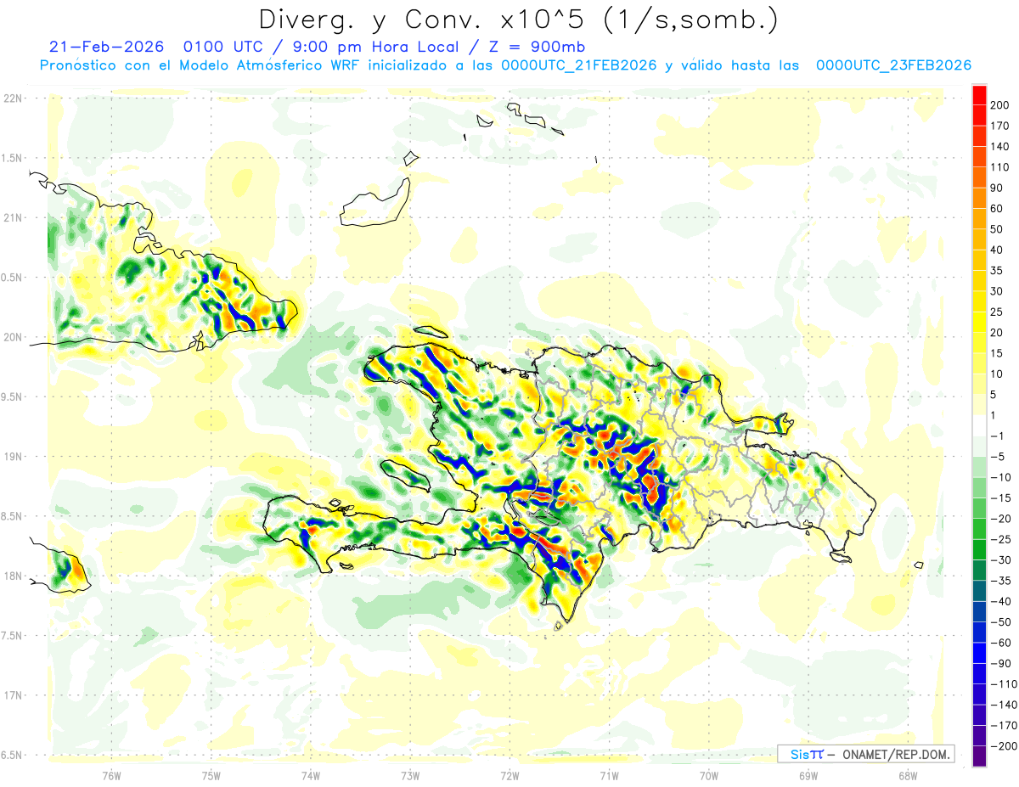
Task: Click the '0000UTC_23FEB2026' valid-until text
Action: coord(893,65)
